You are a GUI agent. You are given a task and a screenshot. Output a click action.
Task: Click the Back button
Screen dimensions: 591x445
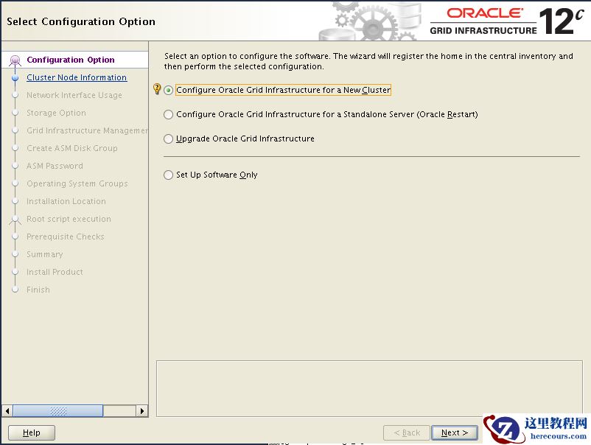[407, 432]
